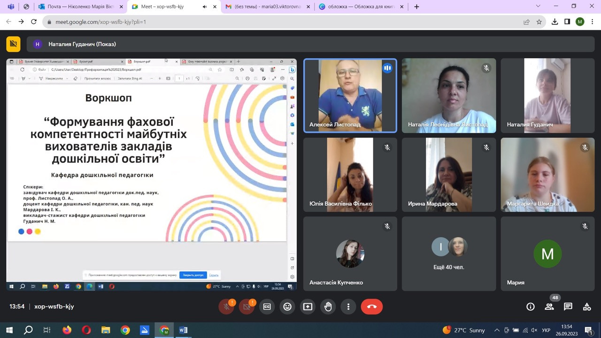Click the Алексей Листопад video tile
601x338 pixels.
coord(350,95)
